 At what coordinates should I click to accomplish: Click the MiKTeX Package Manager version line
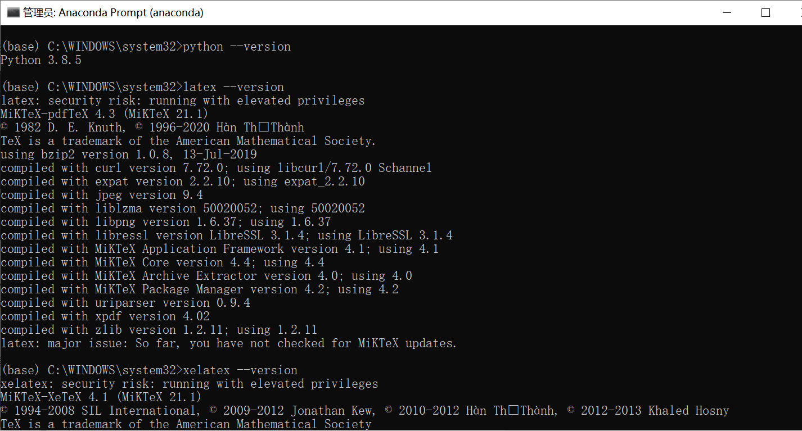pyautogui.click(x=200, y=289)
